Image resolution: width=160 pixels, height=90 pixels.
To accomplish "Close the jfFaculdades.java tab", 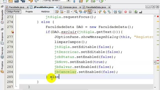I will pyautogui.click(x=57, y=7).
